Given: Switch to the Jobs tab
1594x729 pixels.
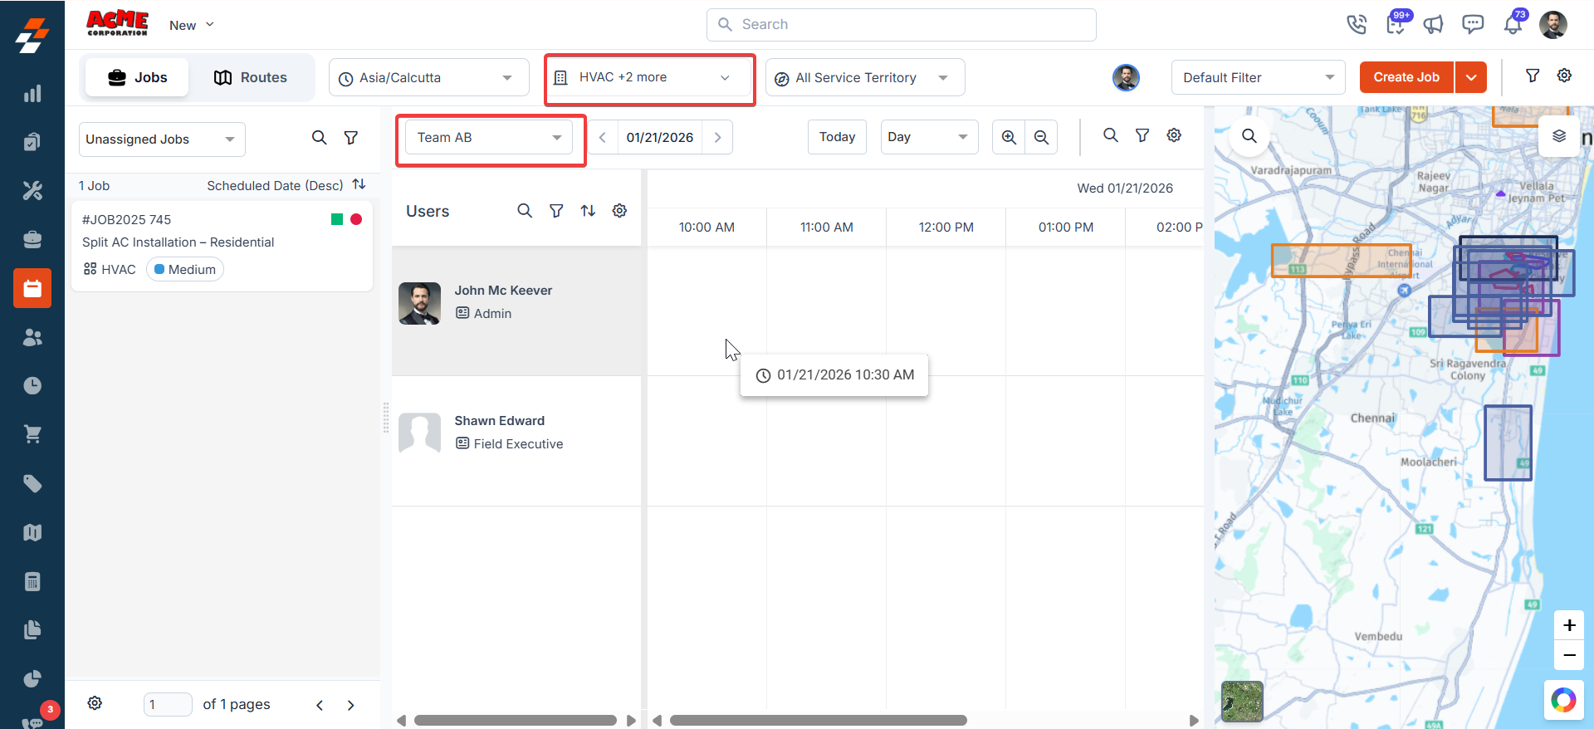Looking at the screenshot, I should click(137, 77).
